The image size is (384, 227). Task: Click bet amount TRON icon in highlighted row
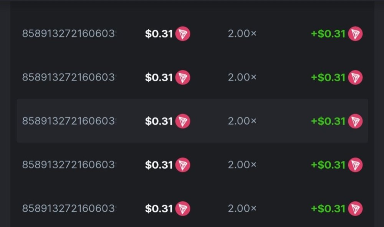click(183, 121)
